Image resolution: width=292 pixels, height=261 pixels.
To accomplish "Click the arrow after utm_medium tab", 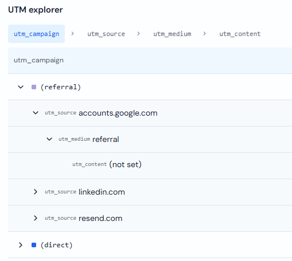I will pyautogui.click(x=204, y=34).
